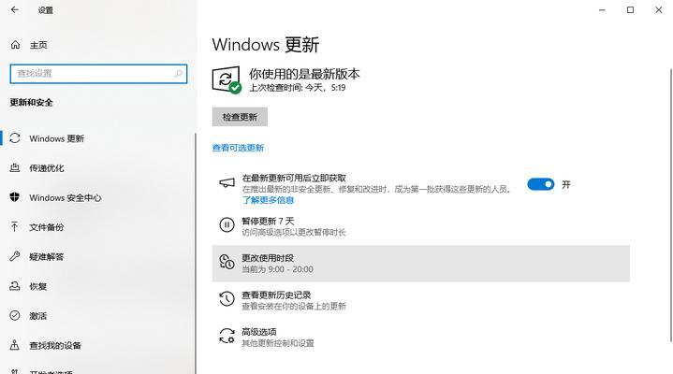Minimize the 设置 window

602,9
